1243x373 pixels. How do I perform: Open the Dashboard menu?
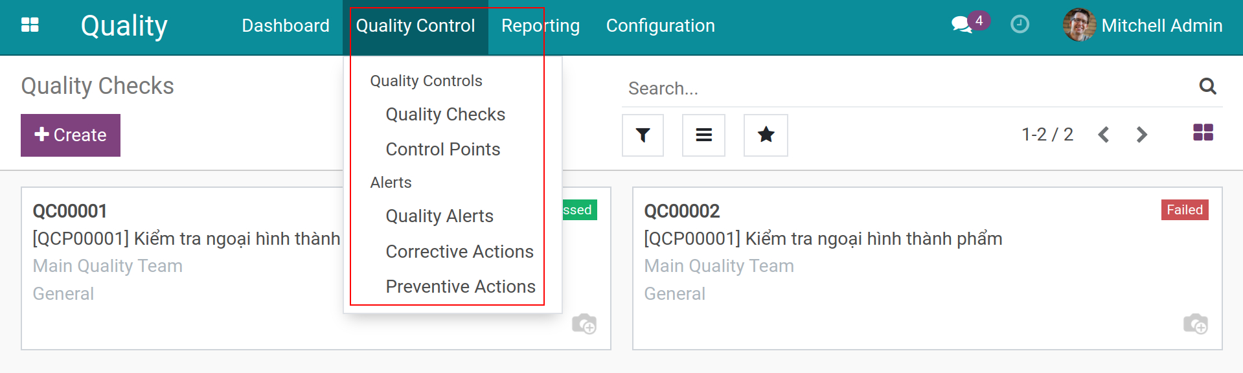tap(285, 26)
